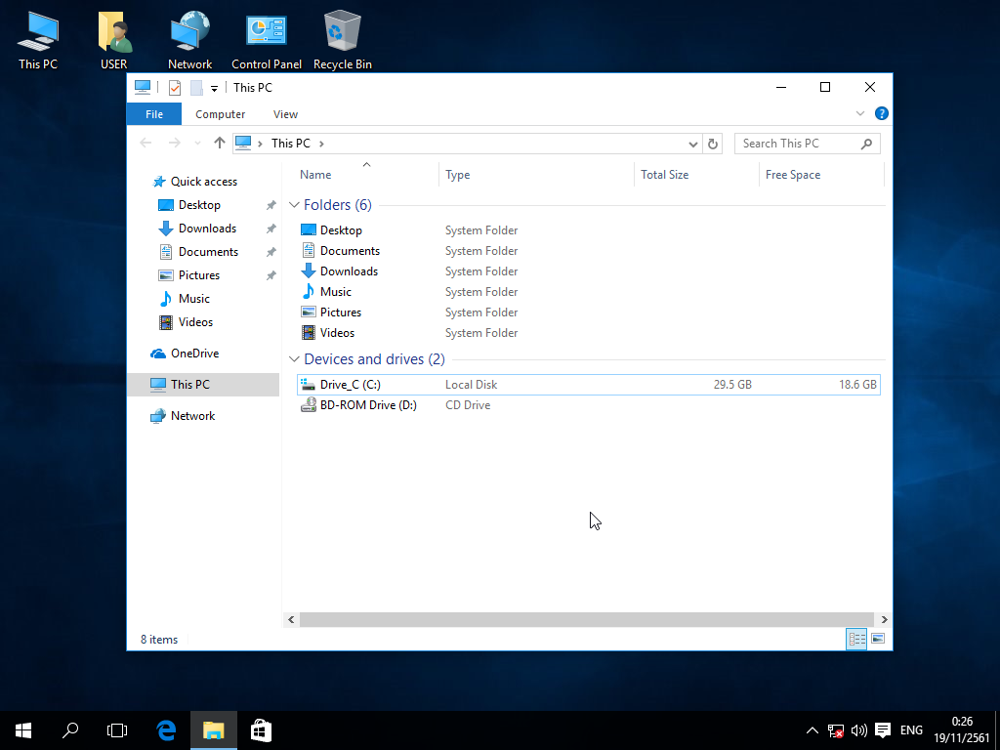This screenshot has width=1000, height=750.
Task: Open the Computer ribbon tab
Action: pos(220,114)
